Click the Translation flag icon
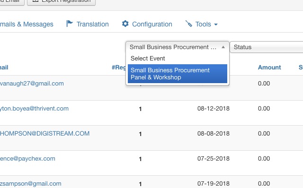The image size is (303, 188). [x=70, y=24]
